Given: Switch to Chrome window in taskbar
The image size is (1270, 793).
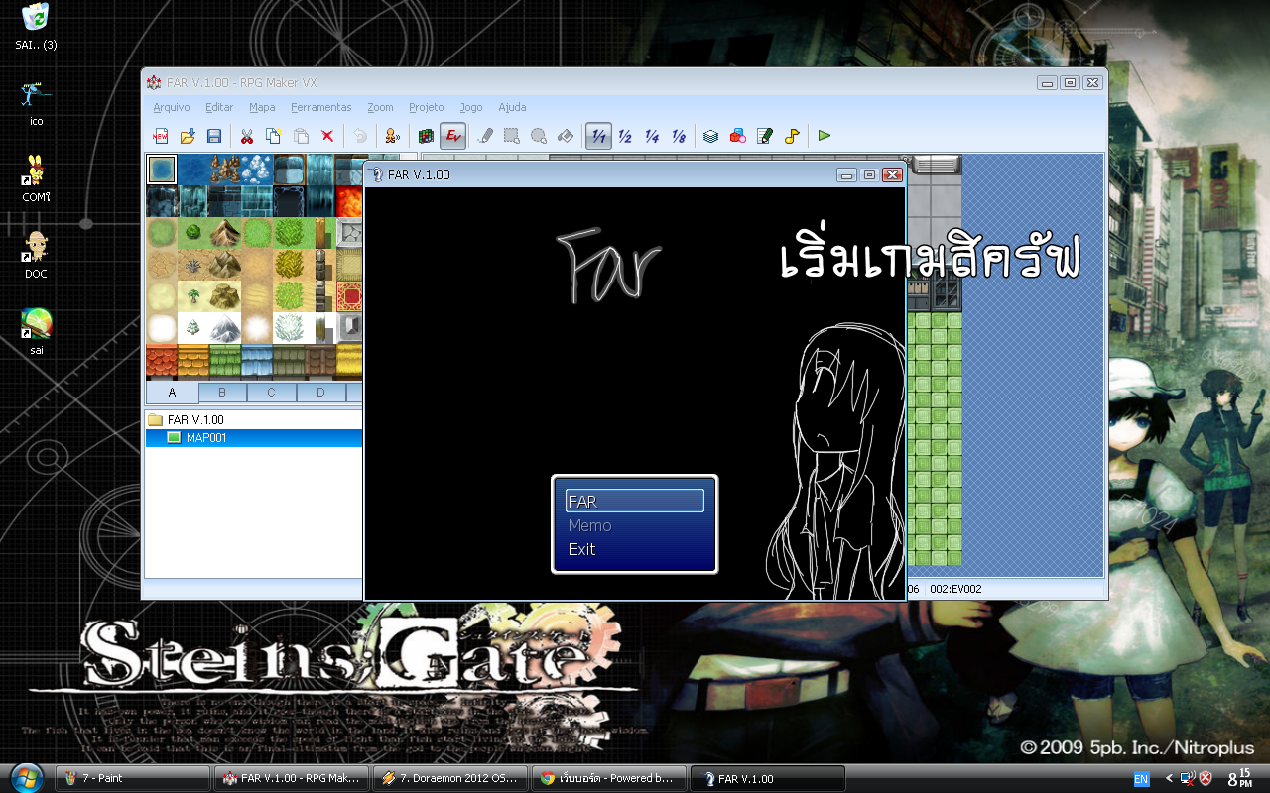Looking at the screenshot, I should pyautogui.click(x=609, y=778).
